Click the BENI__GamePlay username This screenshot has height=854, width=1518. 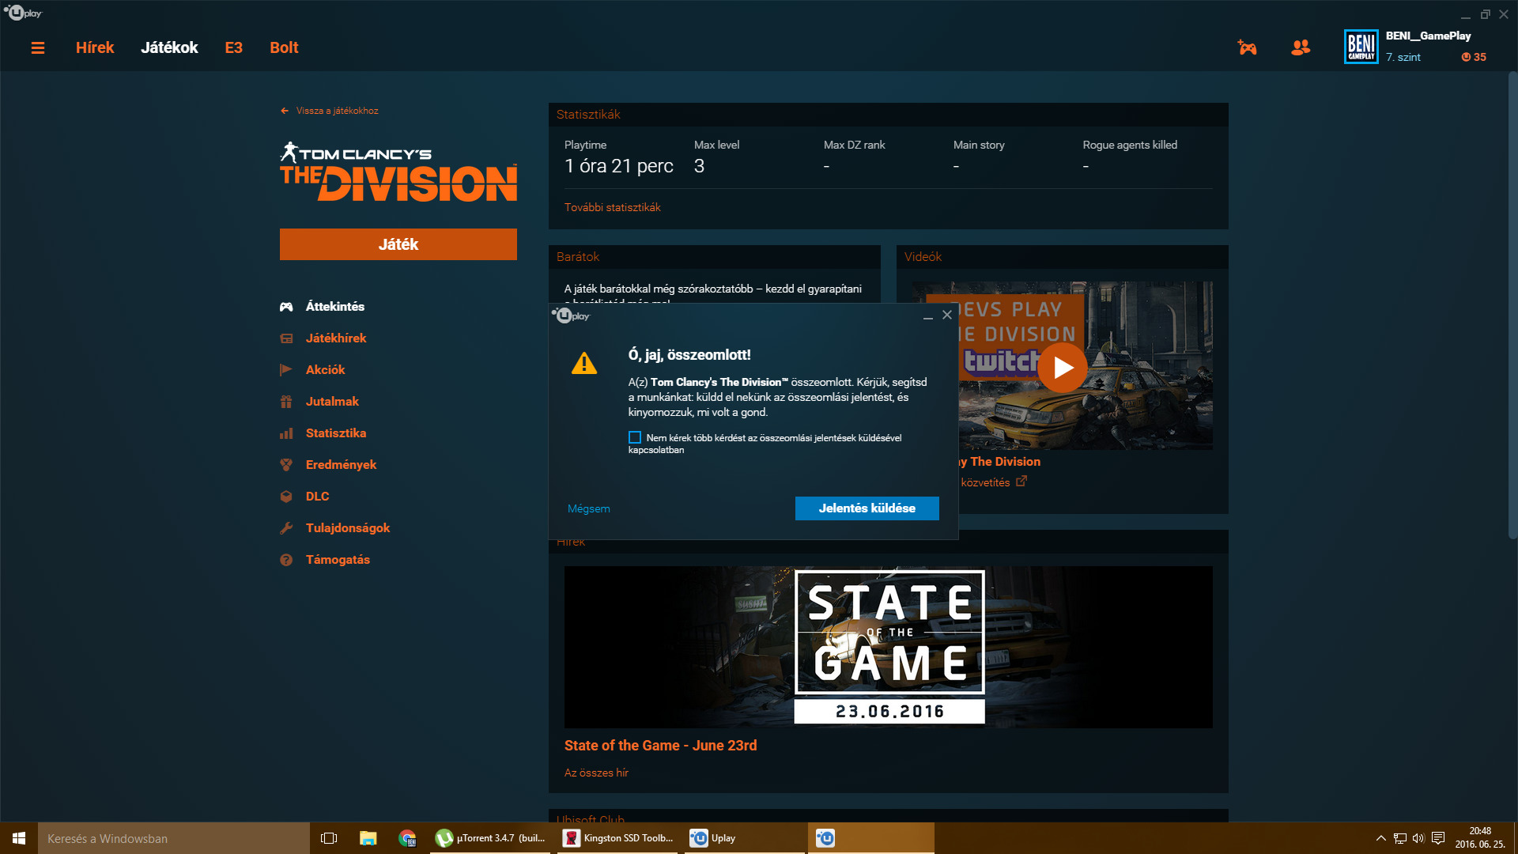click(1428, 36)
